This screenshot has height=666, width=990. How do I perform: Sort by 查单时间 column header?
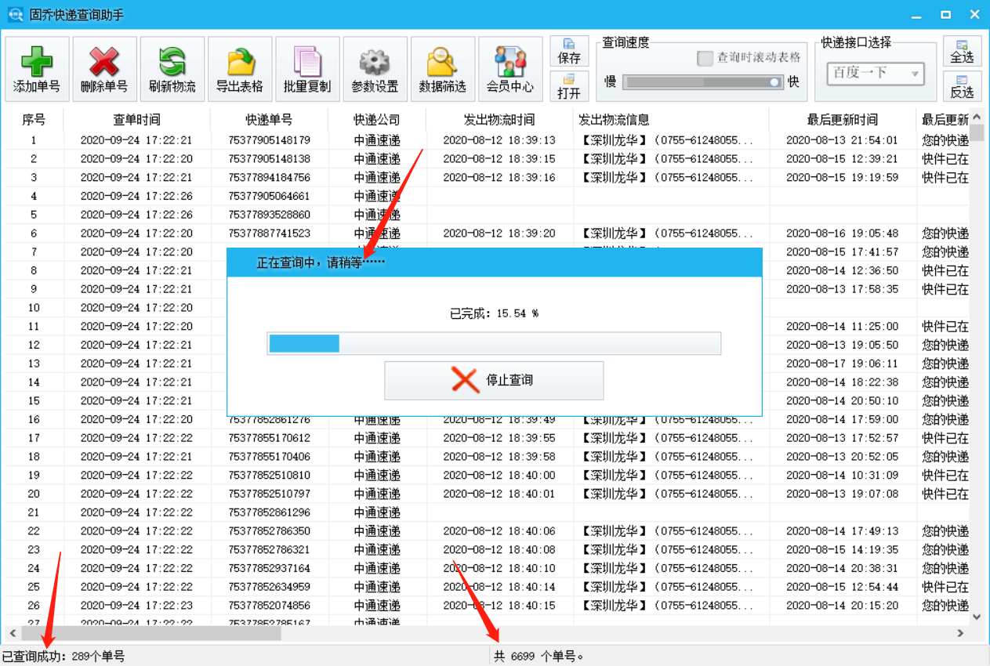[x=136, y=120]
